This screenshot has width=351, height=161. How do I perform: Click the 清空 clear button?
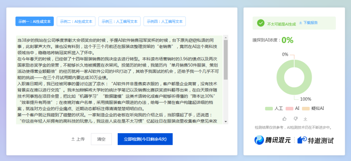tap(101, 139)
